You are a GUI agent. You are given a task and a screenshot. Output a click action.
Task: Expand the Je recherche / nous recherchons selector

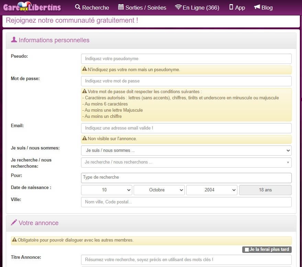186,162
